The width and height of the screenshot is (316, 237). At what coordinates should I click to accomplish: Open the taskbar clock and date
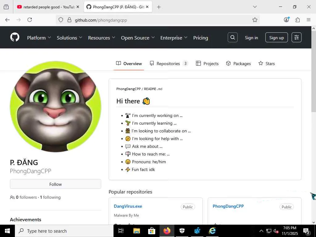pos(290,231)
